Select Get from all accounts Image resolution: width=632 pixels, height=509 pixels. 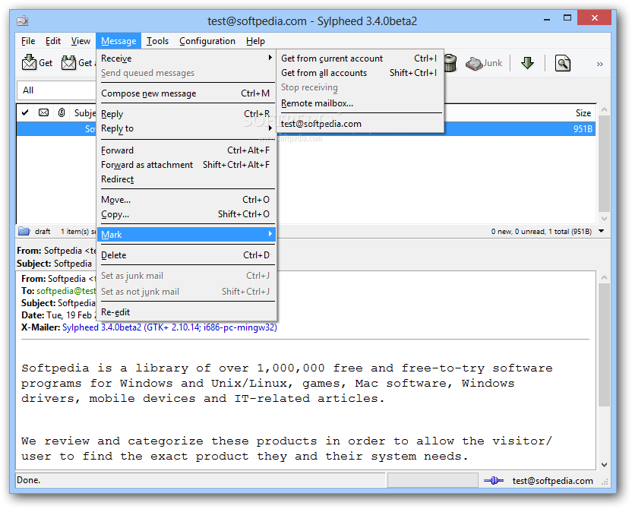coord(360,73)
